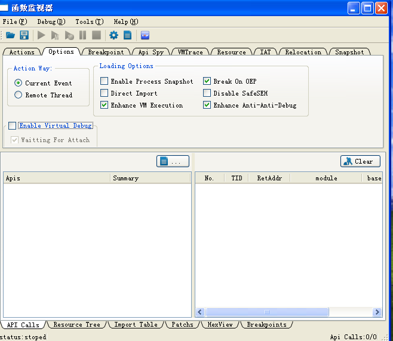393x341 pixels.
Task: Click the run-to-step play icon
Action: click(x=55, y=35)
